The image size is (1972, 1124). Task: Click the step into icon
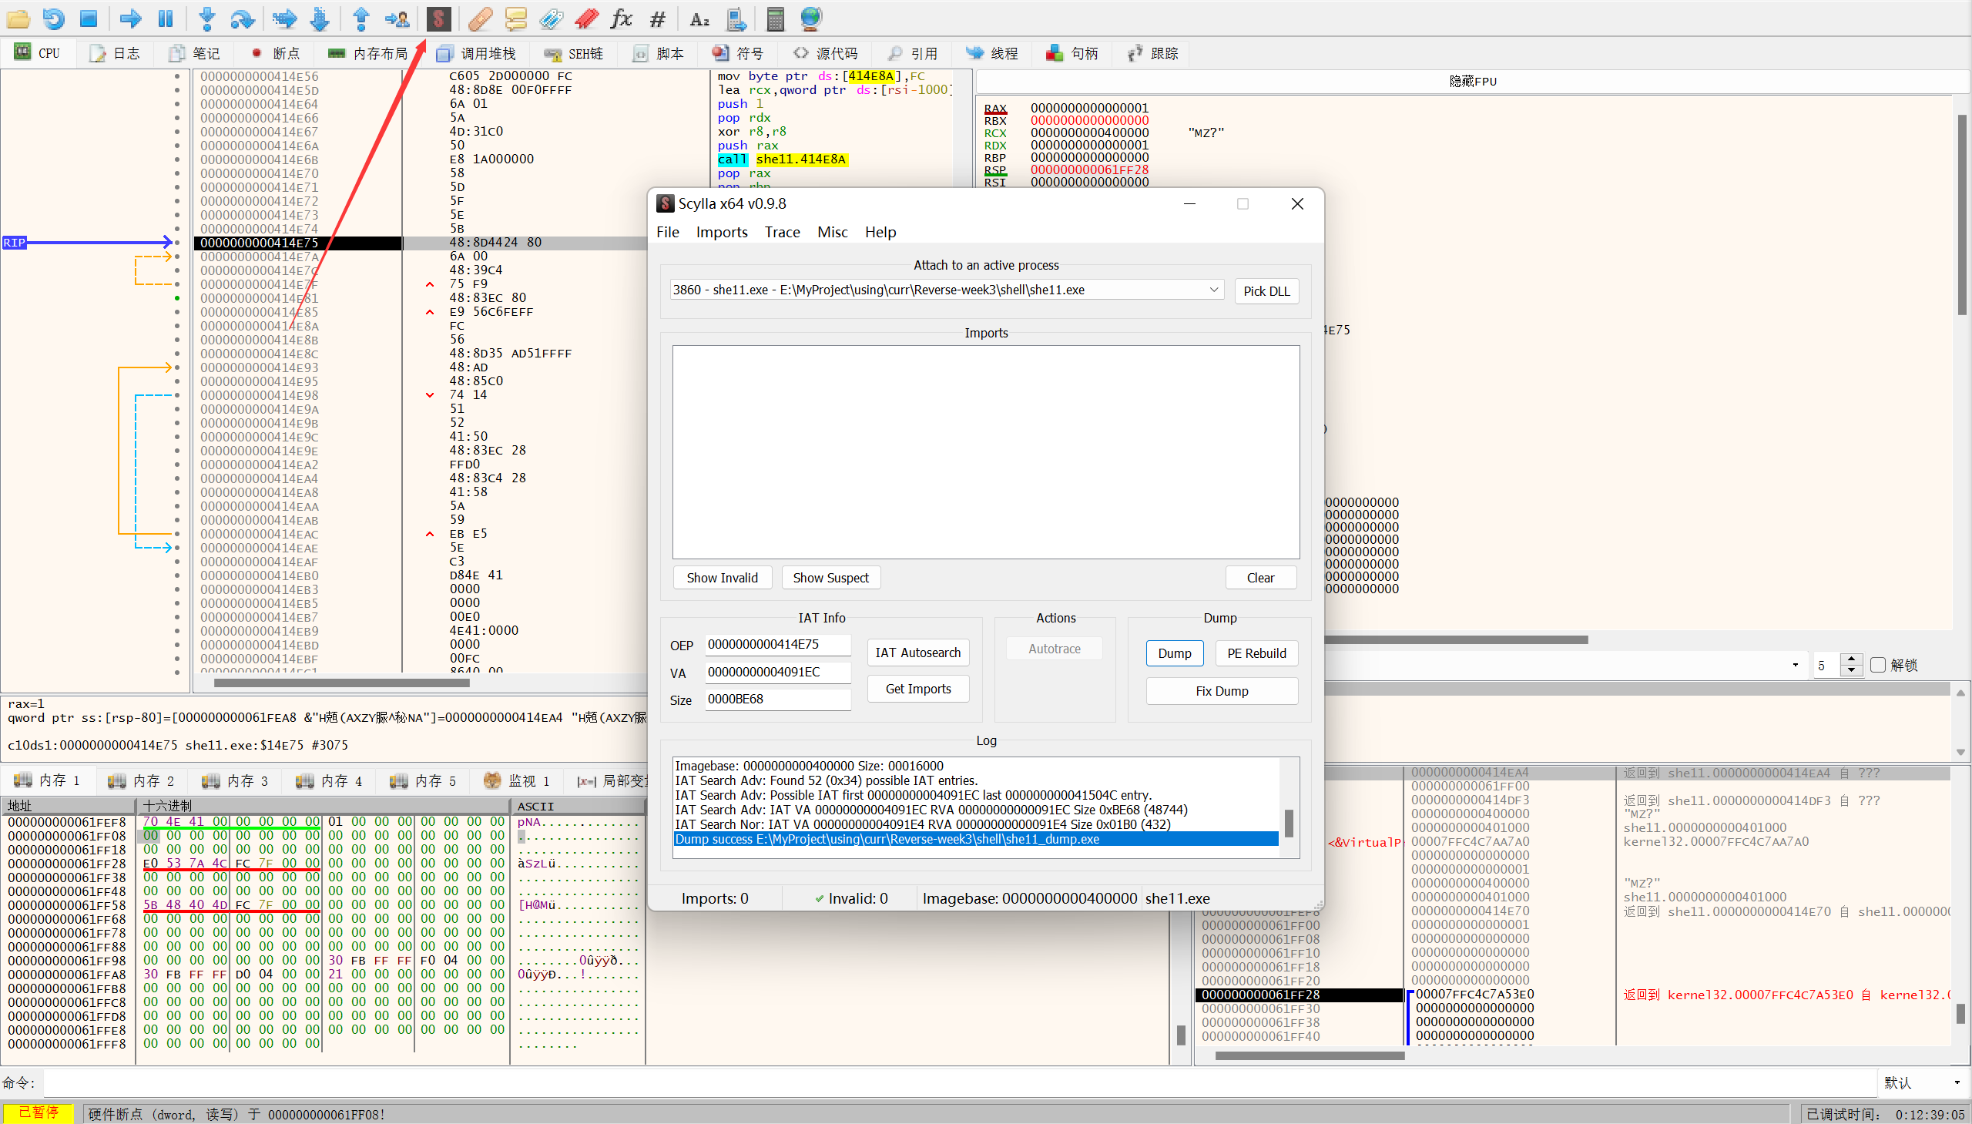(207, 18)
